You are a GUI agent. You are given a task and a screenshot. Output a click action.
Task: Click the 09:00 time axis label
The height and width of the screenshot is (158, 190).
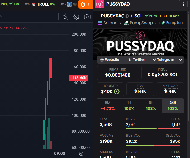click(59, 154)
